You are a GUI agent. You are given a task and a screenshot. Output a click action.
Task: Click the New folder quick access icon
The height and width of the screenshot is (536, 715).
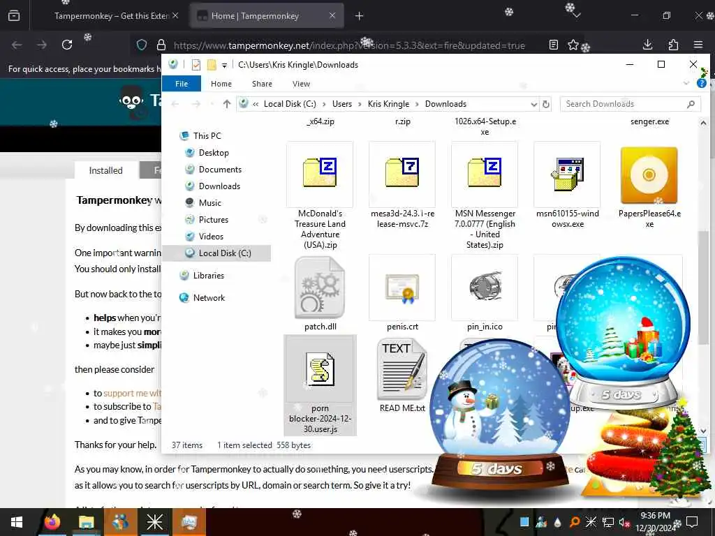point(212,65)
